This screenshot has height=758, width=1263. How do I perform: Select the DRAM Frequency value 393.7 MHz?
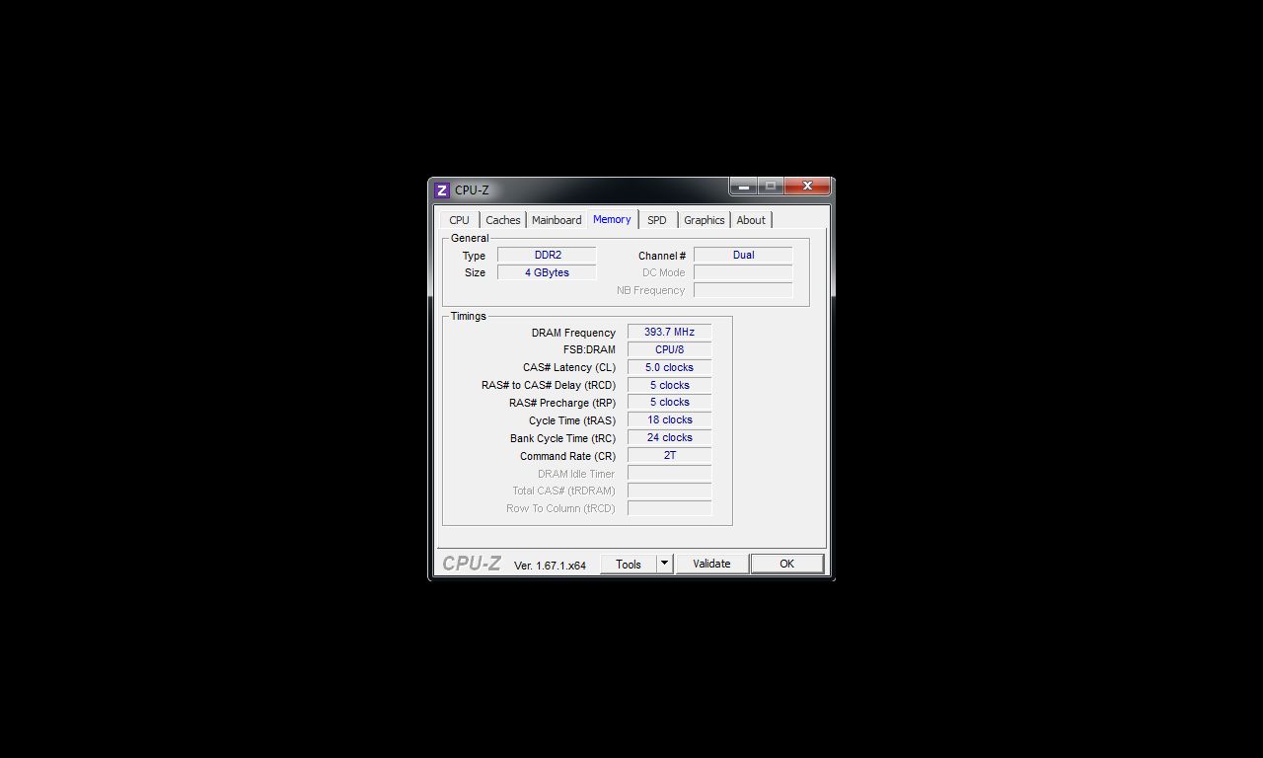(669, 332)
